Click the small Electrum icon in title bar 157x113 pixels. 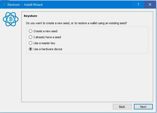click(x=4, y=4)
